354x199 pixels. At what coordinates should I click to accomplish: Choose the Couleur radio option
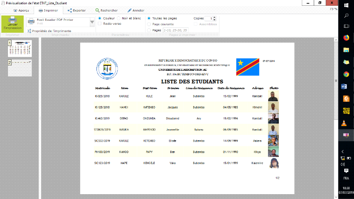pyautogui.click(x=100, y=18)
